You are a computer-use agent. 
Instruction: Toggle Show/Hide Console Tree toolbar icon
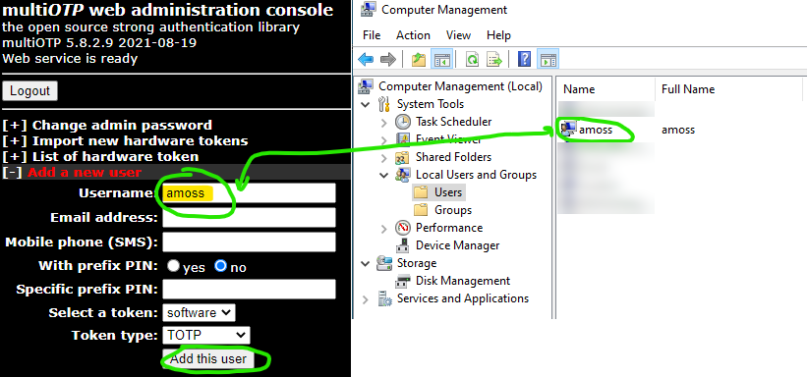tap(441, 60)
